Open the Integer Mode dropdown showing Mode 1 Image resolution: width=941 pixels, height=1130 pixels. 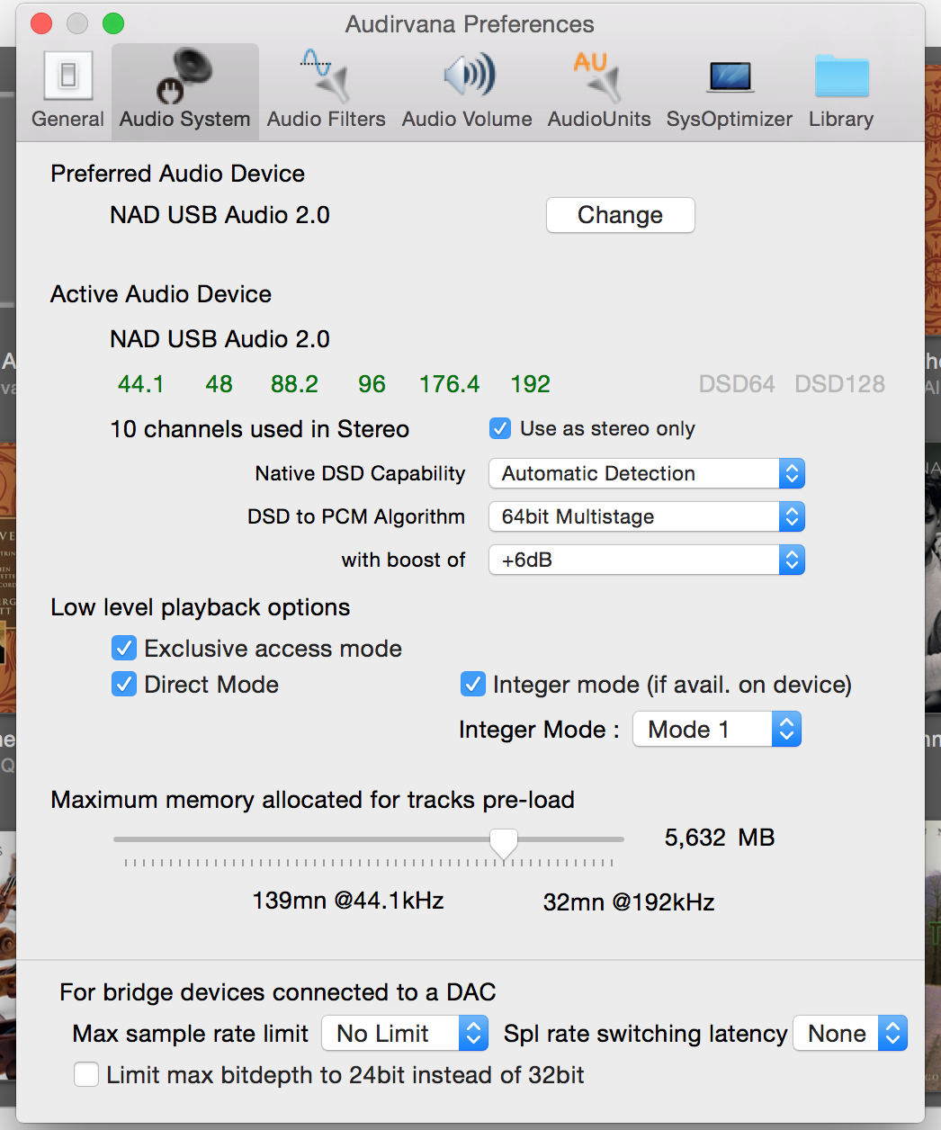(717, 729)
